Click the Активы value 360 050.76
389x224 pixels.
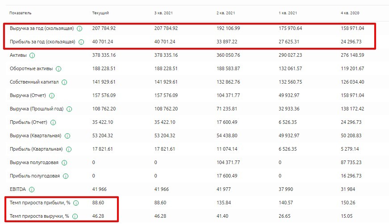(x=228, y=55)
